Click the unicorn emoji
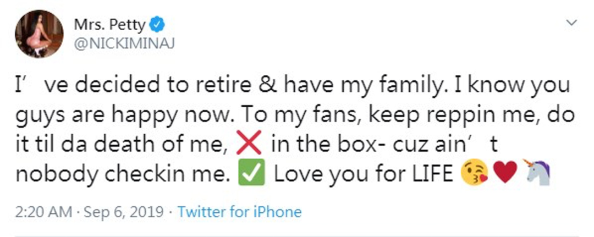 click(530, 174)
